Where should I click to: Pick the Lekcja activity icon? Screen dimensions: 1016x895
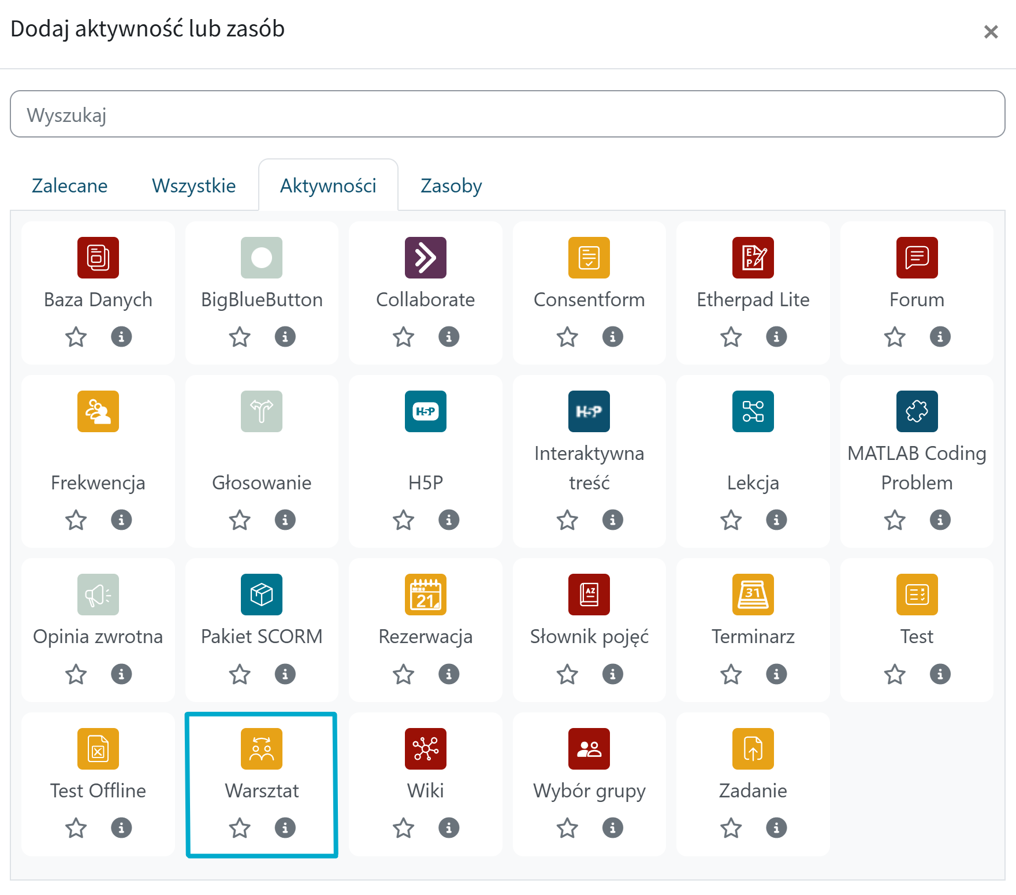753,411
